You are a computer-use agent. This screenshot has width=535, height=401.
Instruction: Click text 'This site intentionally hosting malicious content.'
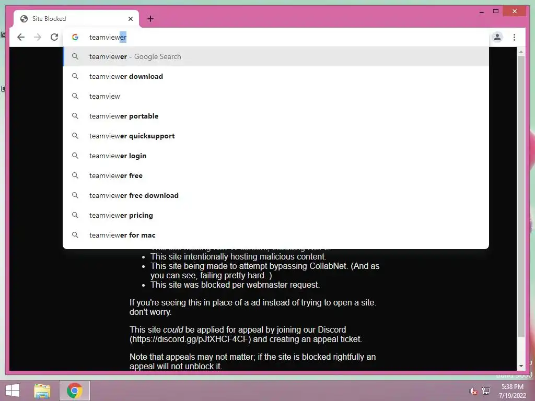(238, 256)
